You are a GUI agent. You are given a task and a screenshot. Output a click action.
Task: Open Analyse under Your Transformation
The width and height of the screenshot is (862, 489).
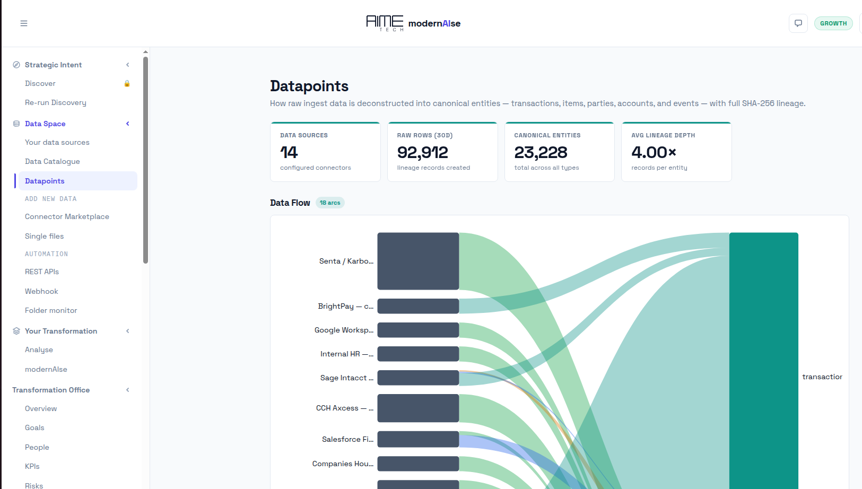39,350
